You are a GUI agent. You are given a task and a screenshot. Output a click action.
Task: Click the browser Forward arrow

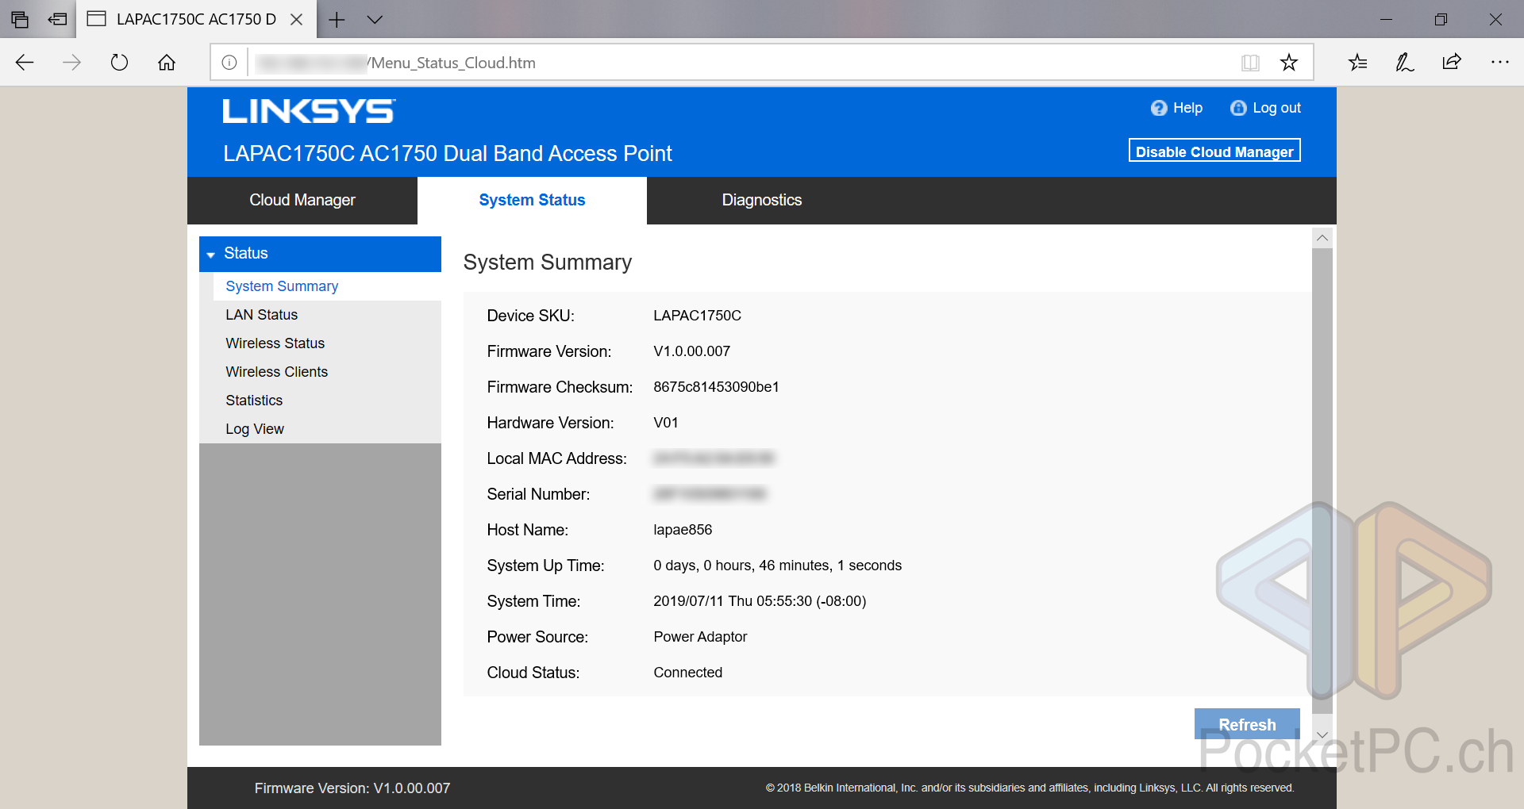pyautogui.click(x=71, y=63)
